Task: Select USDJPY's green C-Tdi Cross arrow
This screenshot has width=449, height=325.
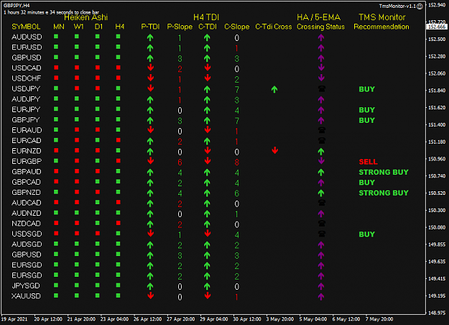Action: [x=274, y=89]
